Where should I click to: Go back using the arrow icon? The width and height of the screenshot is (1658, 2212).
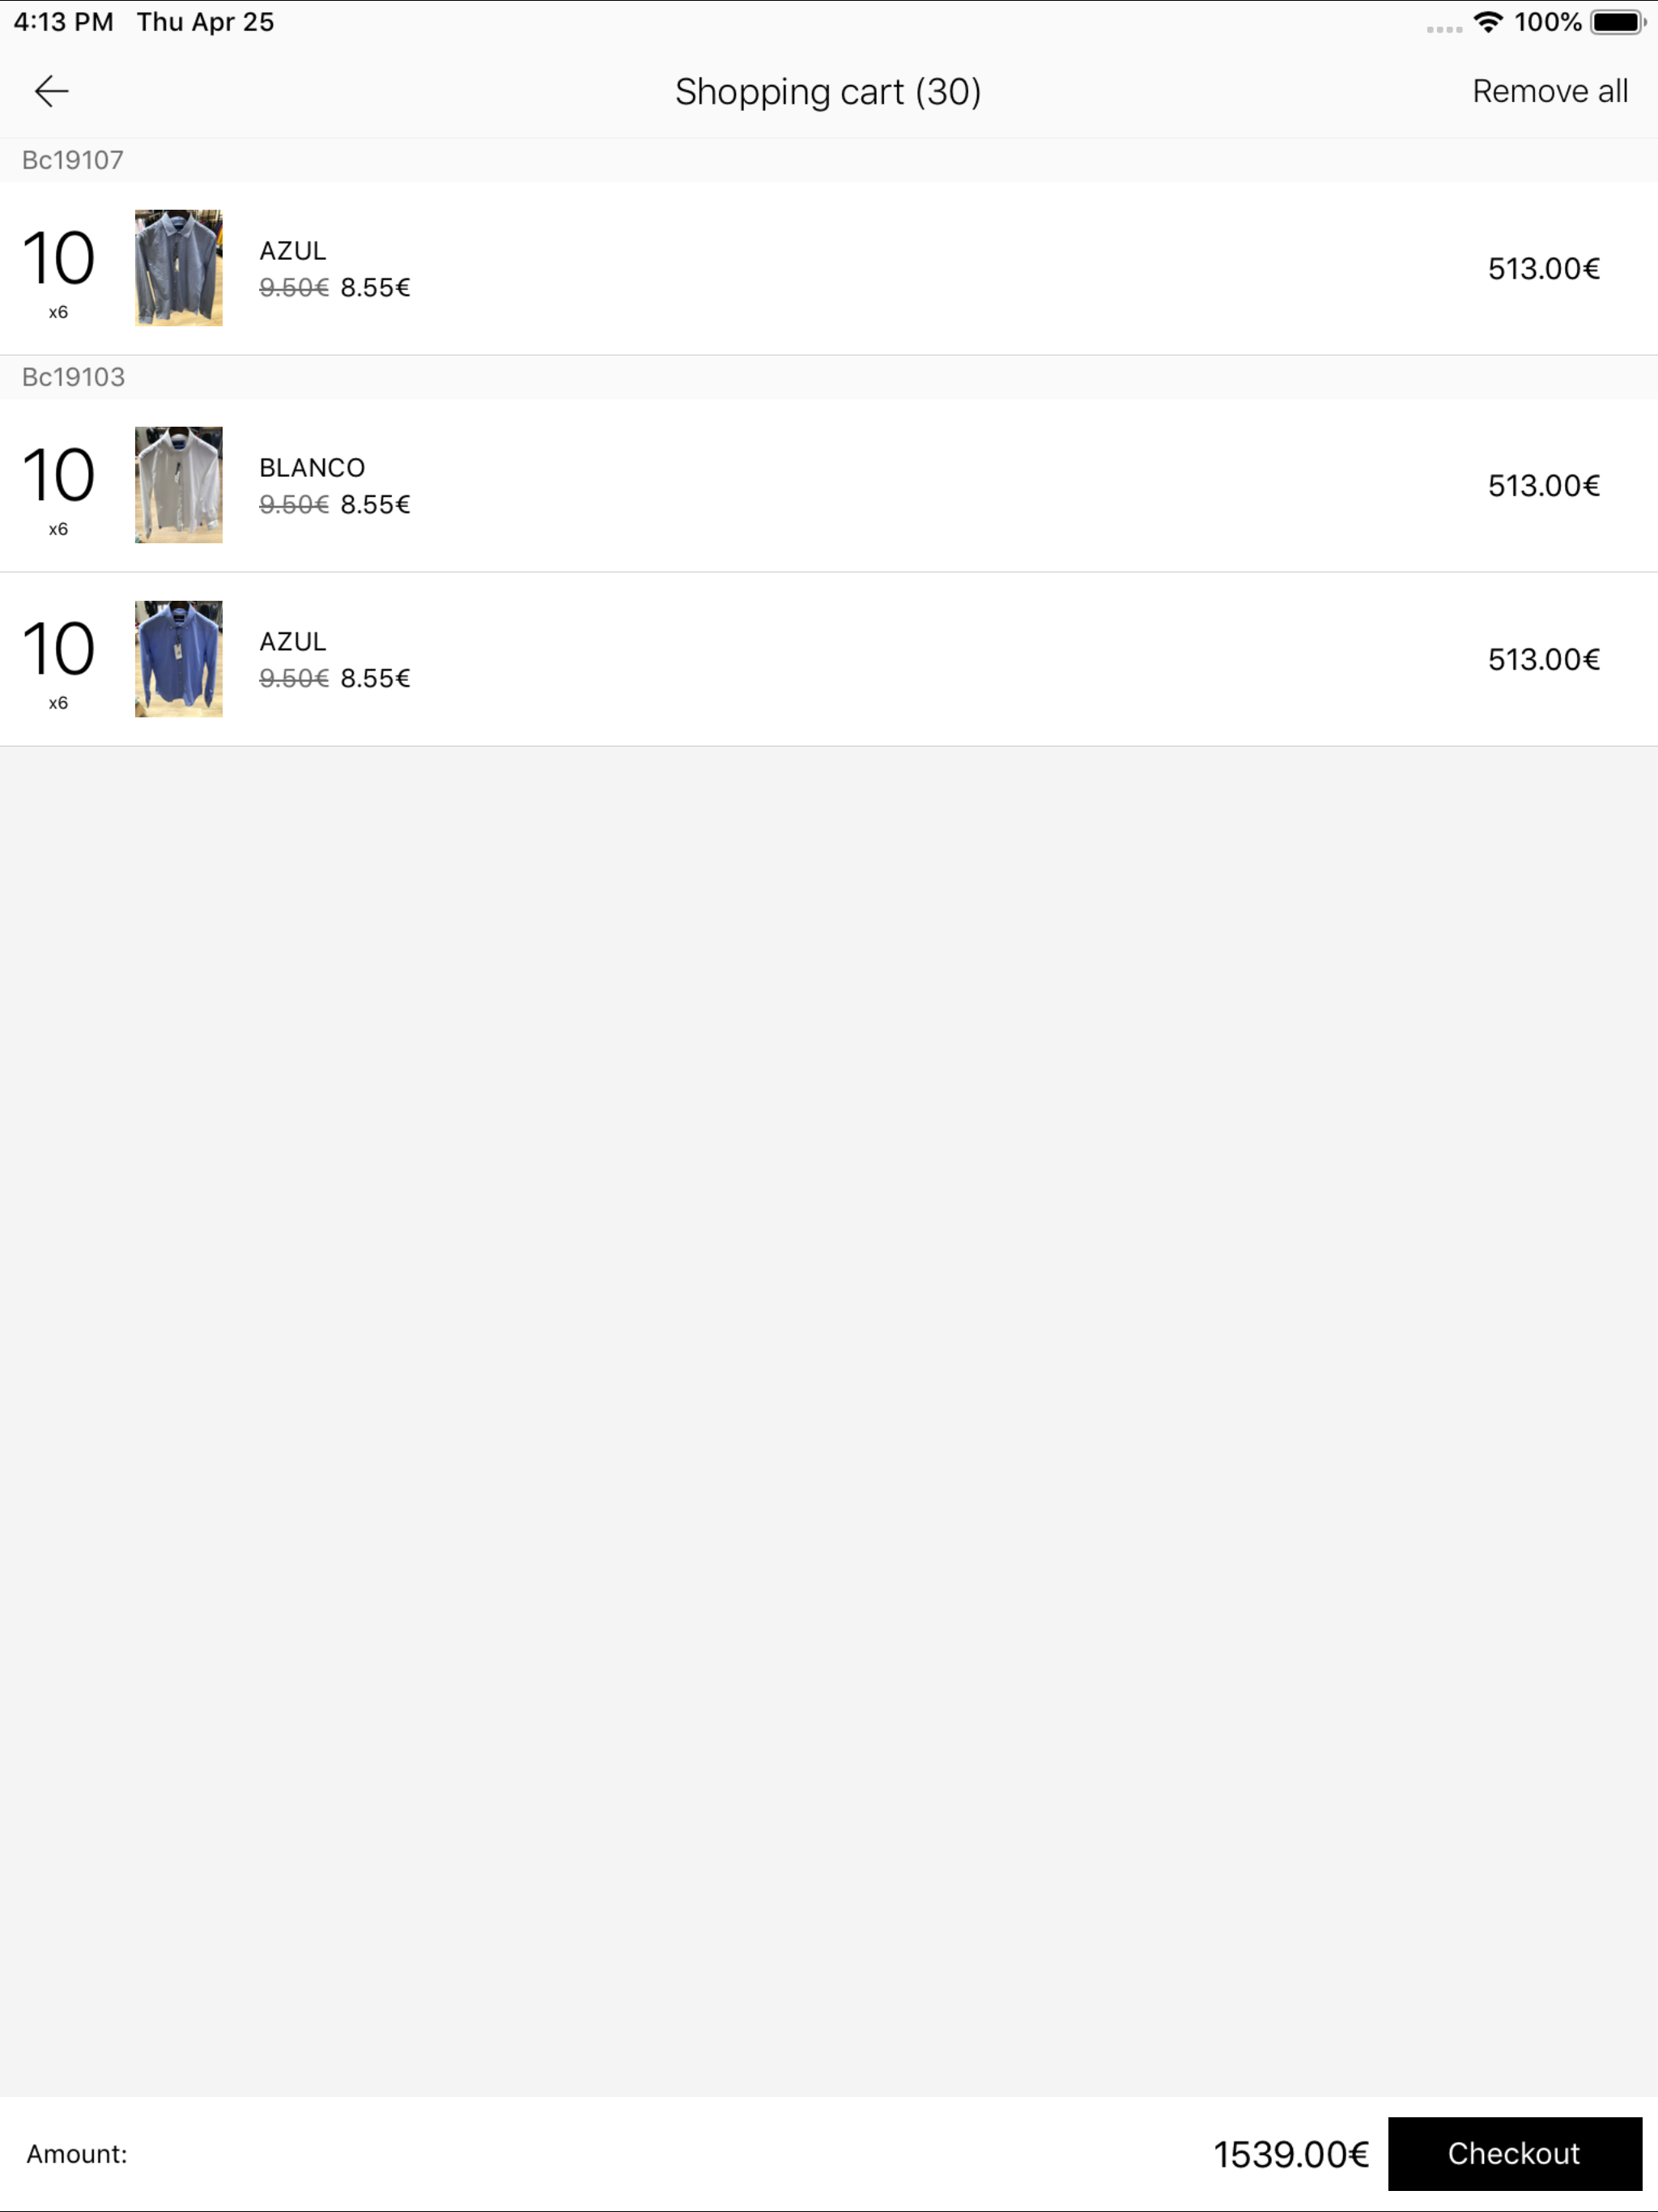(51, 91)
